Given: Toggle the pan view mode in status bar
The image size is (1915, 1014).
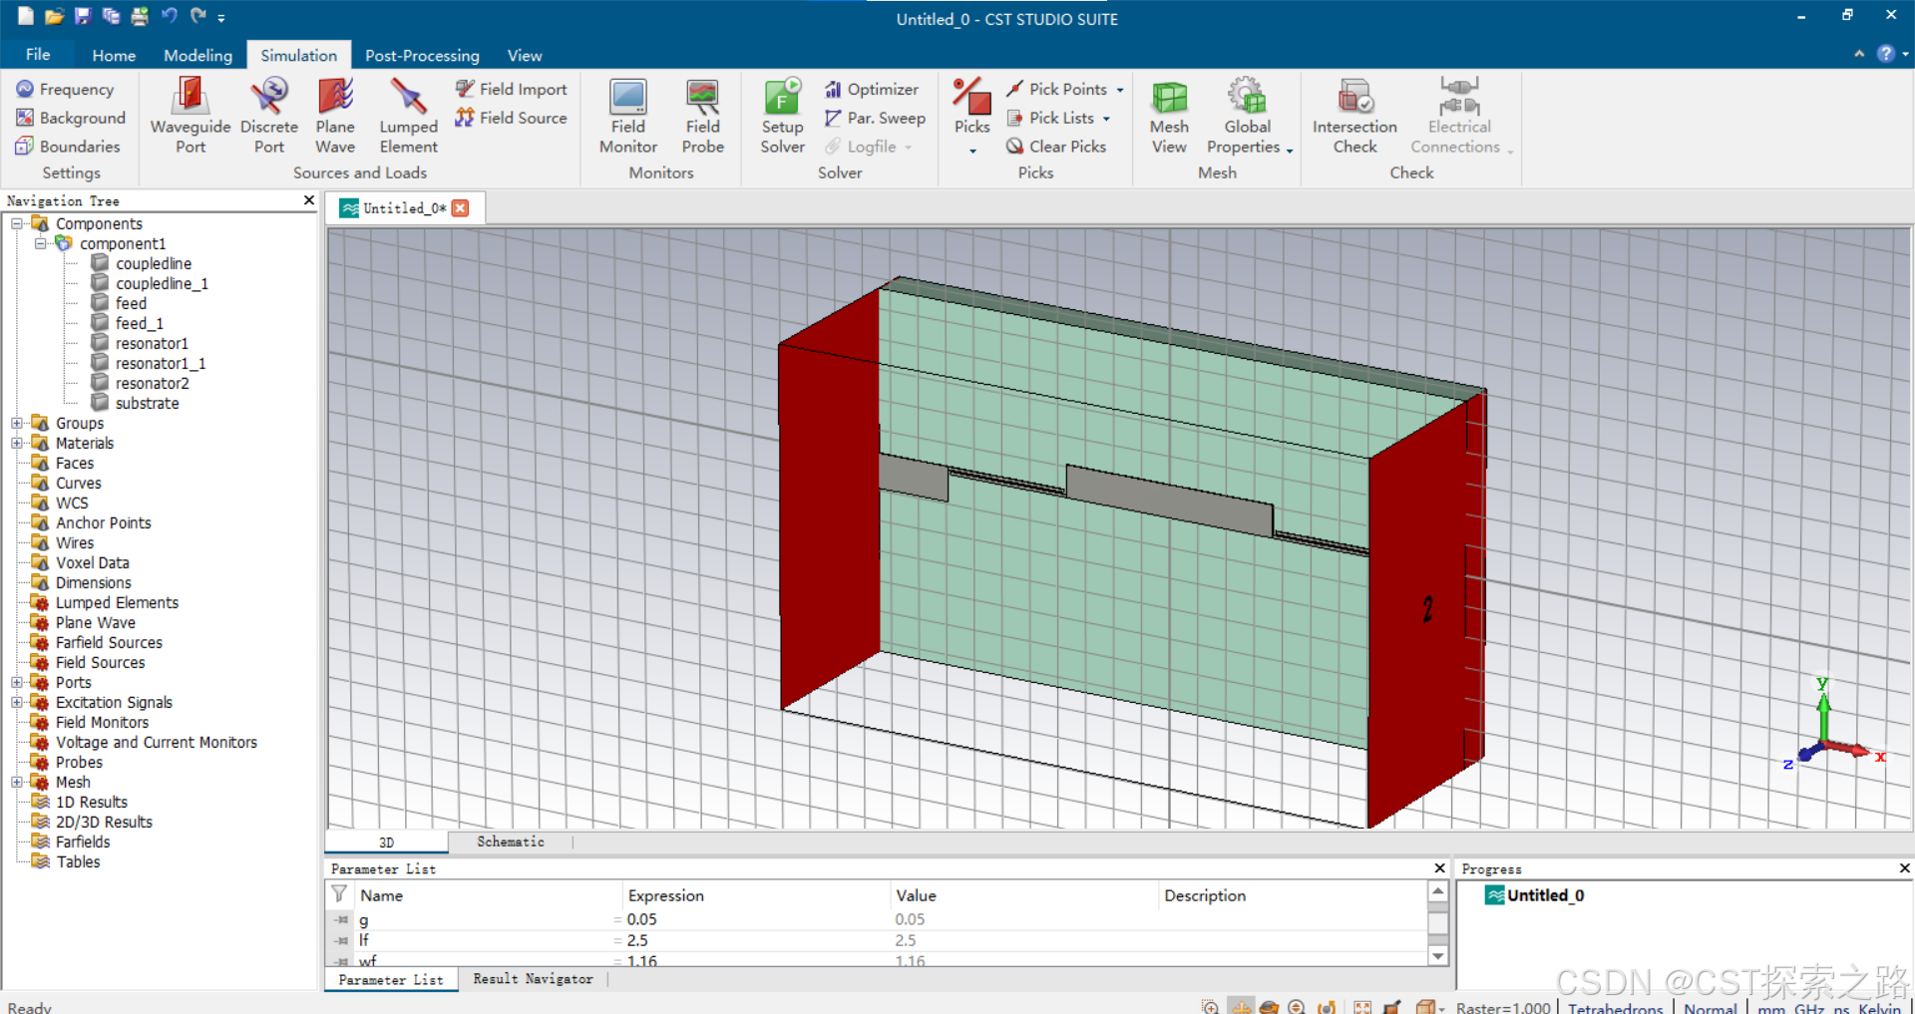Looking at the screenshot, I should point(1241,1007).
